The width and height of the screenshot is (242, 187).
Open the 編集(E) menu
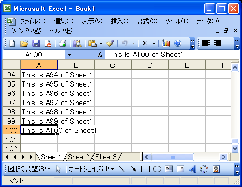tap(64, 21)
